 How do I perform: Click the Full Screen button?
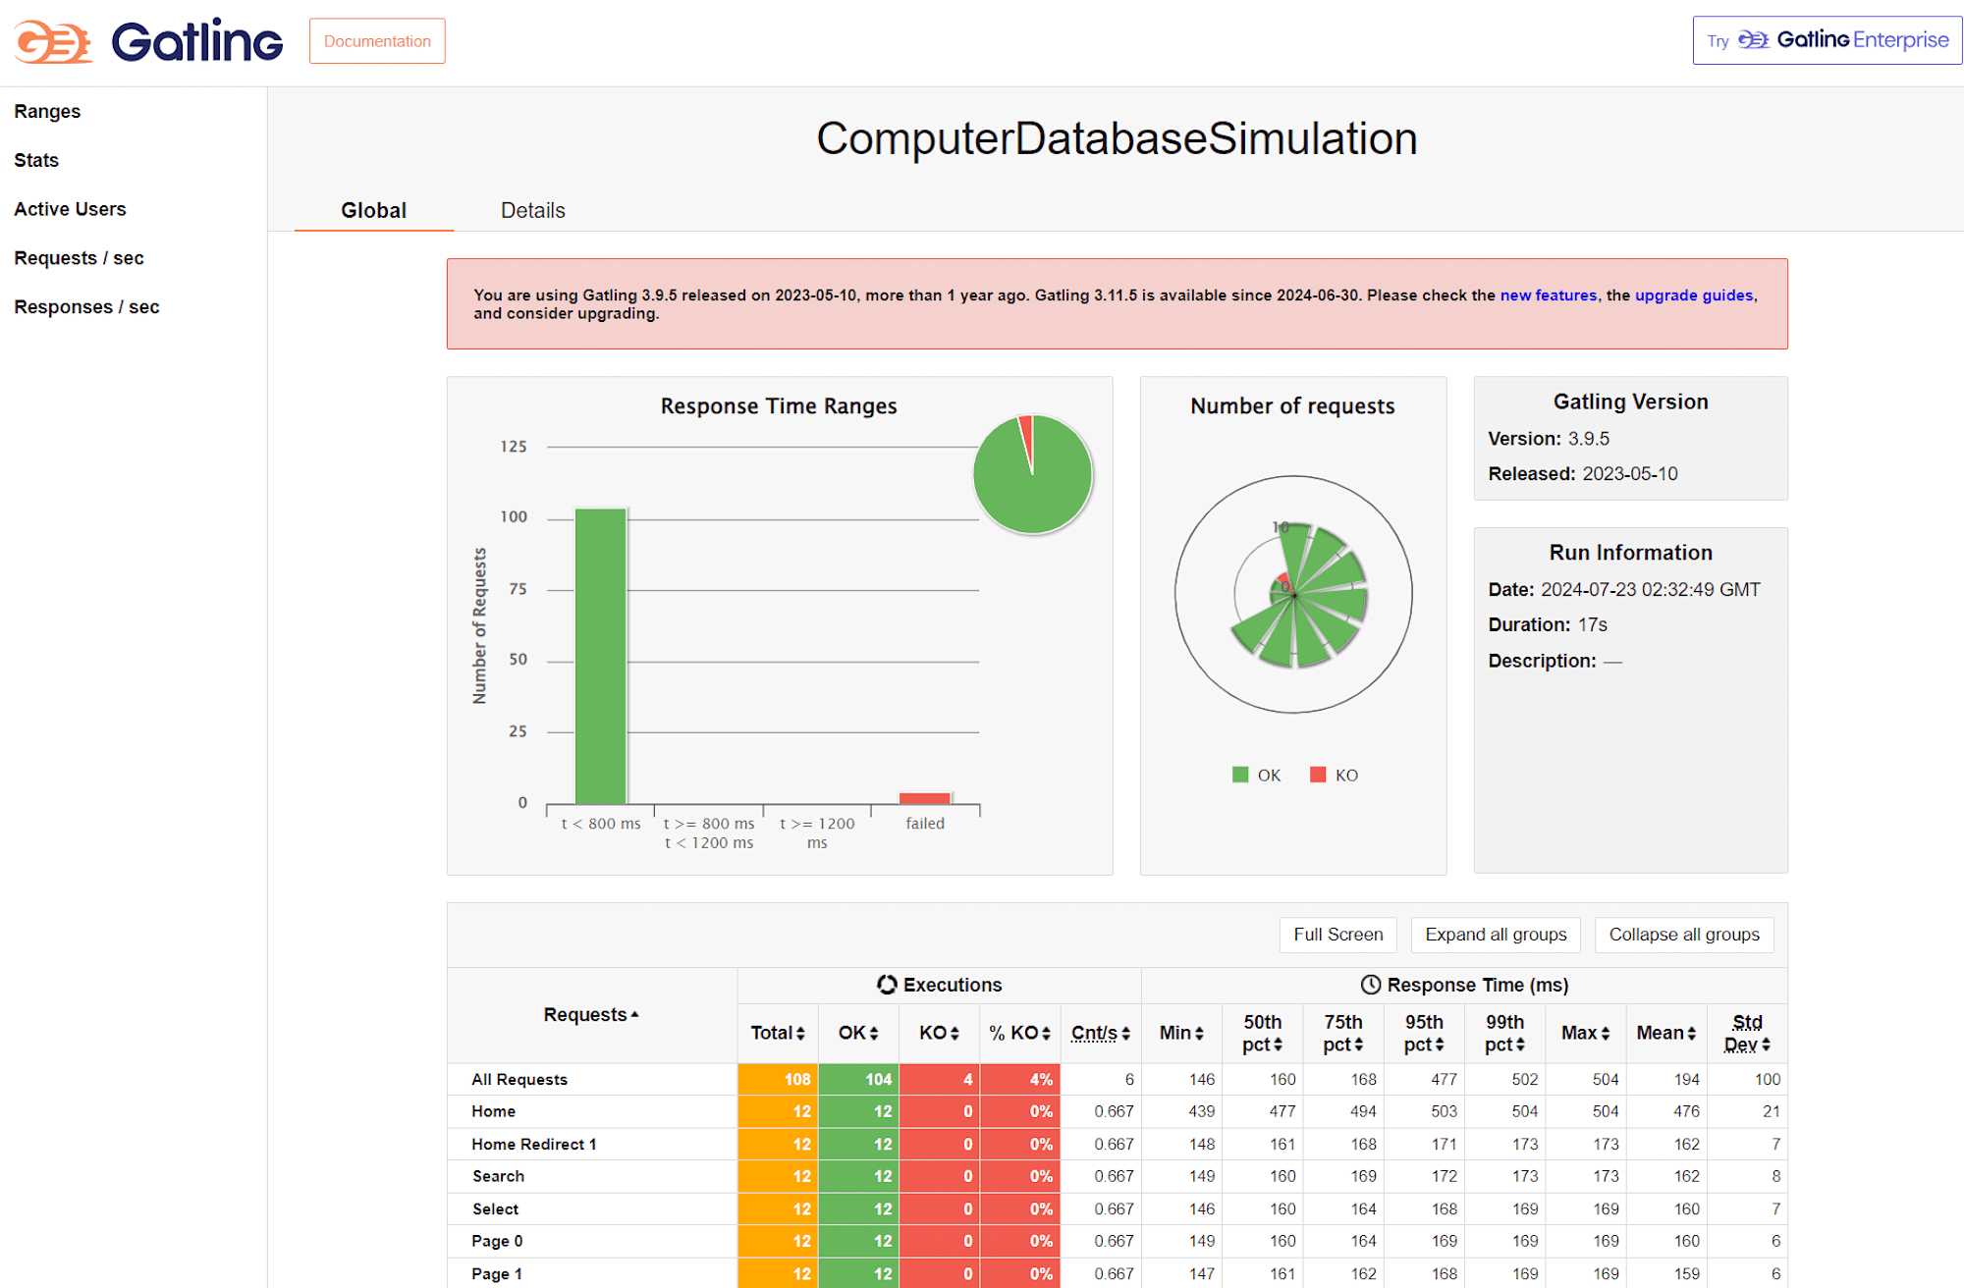[1337, 935]
